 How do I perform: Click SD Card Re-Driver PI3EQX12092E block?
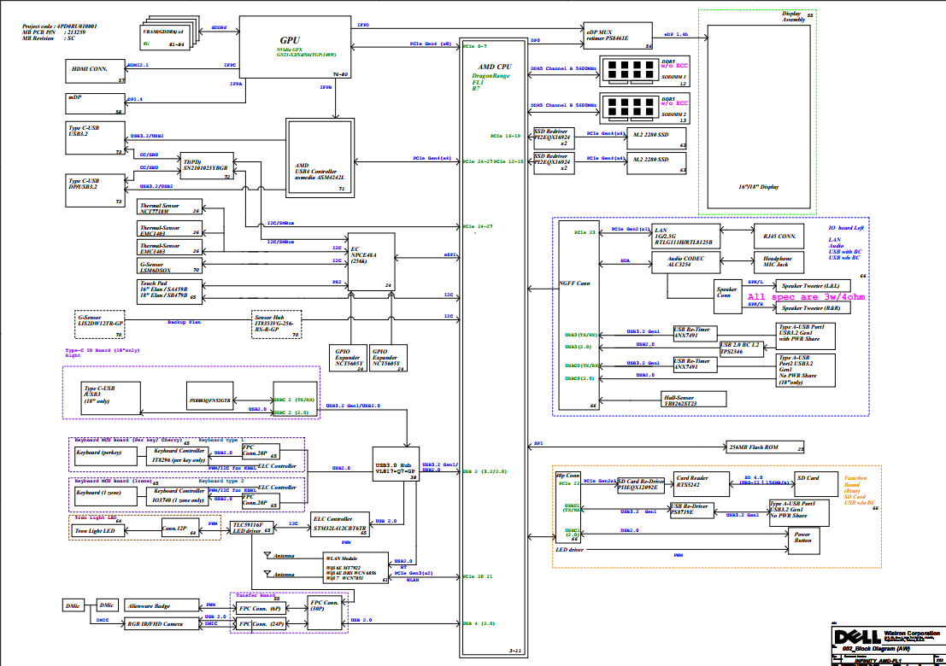coord(641,485)
